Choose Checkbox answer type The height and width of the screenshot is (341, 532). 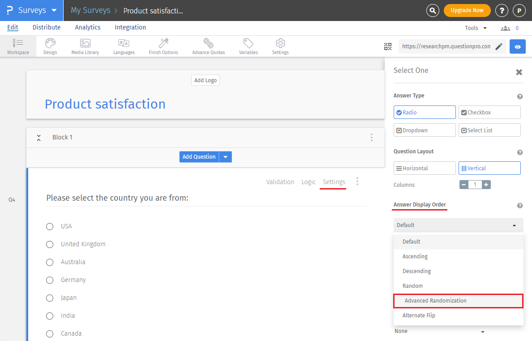[x=489, y=113]
